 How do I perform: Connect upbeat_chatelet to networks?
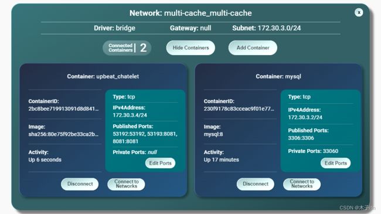(x=127, y=184)
